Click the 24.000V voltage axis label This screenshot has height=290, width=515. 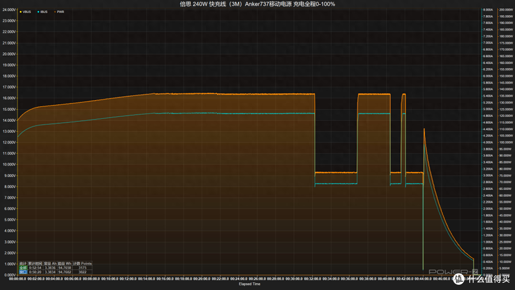coord(9,10)
